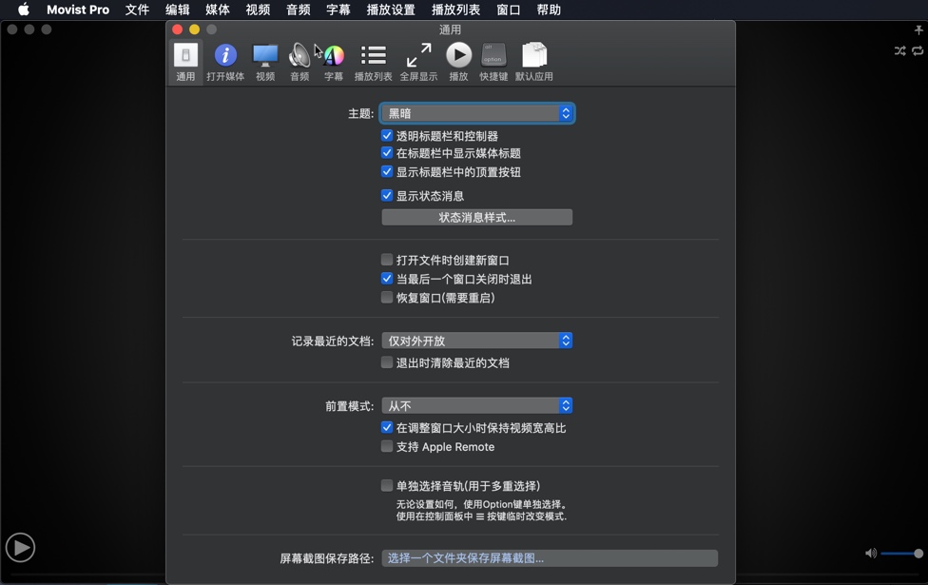The width and height of the screenshot is (928, 585).
Task: Minimize the 通用 preferences window
Action: click(194, 29)
